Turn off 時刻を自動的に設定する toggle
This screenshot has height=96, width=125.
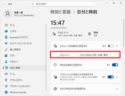tap(115, 65)
